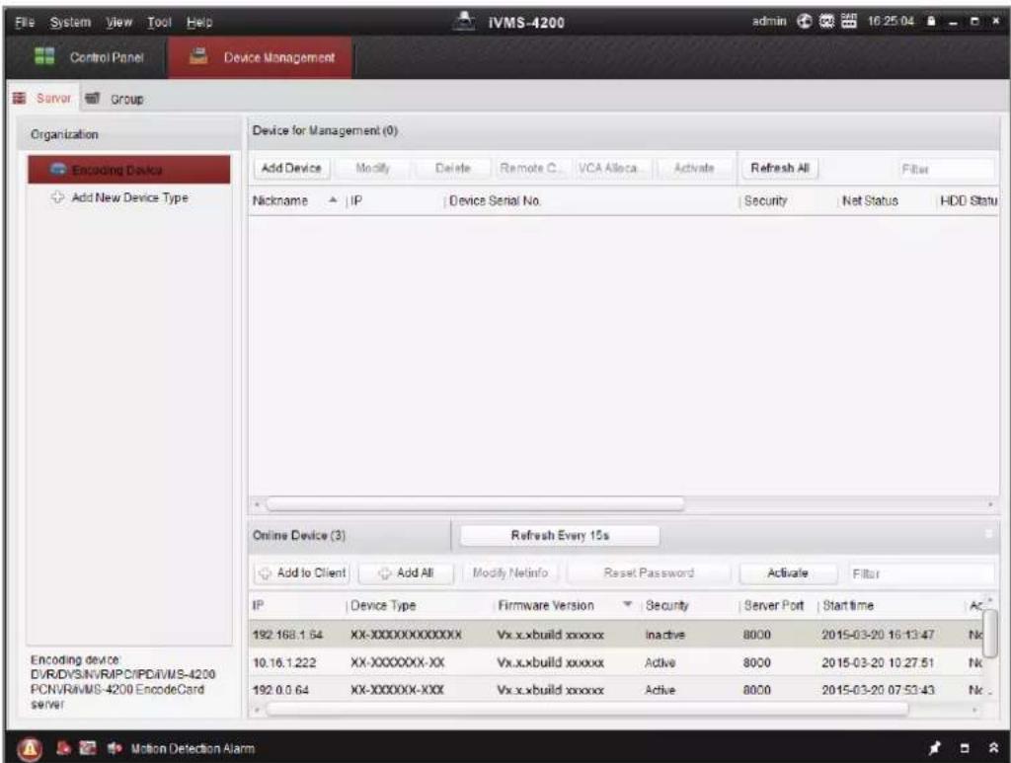Click the Group tab icon

[x=92, y=98]
